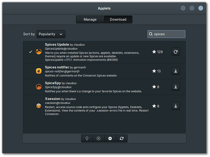Click the spices-notifier@germanfr identifier
Viewport: 210px width, 157px height.
pos(62,71)
